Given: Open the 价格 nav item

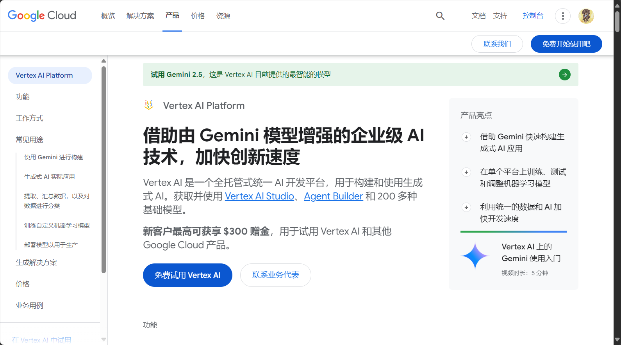Looking at the screenshot, I should [x=198, y=16].
